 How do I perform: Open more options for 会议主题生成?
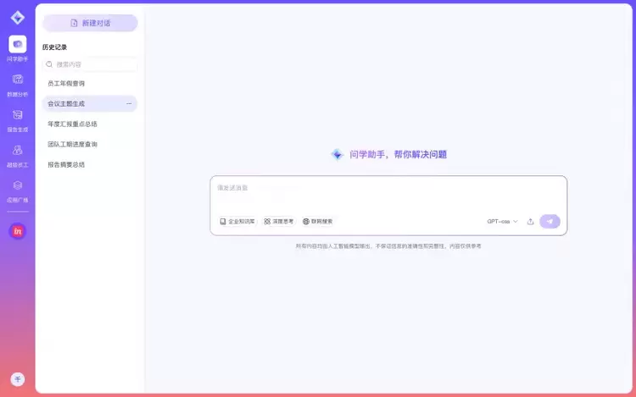point(129,103)
